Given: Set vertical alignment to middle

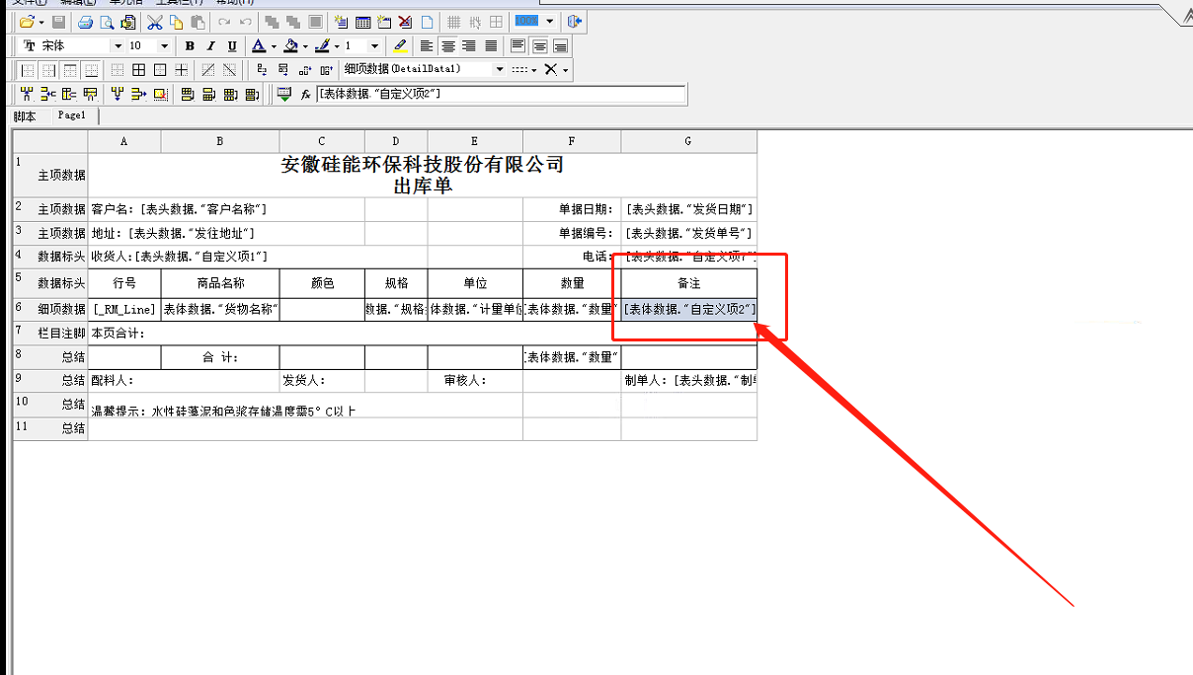Looking at the screenshot, I should [x=539, y=46].
